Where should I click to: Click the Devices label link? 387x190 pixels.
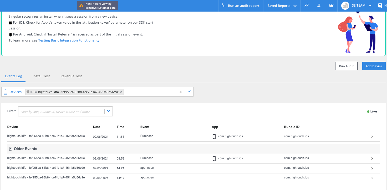(x=16, y=92)
